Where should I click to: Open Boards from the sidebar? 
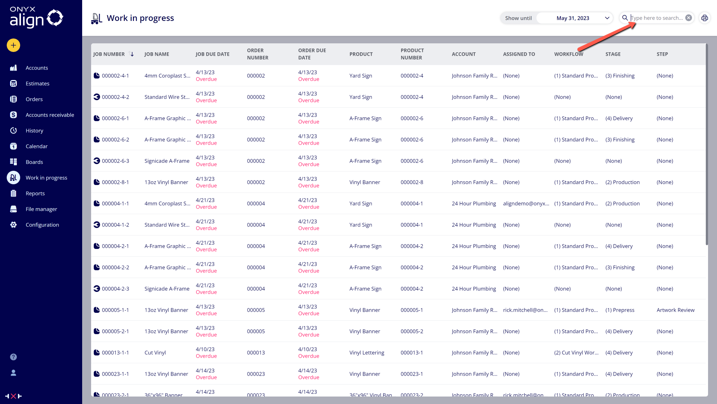pos(34,162)
